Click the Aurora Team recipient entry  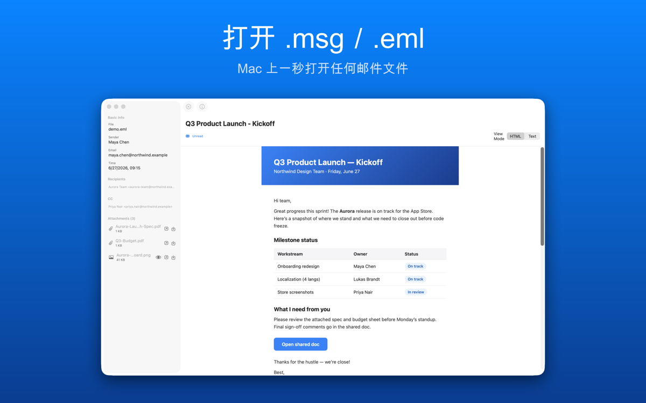141,187
